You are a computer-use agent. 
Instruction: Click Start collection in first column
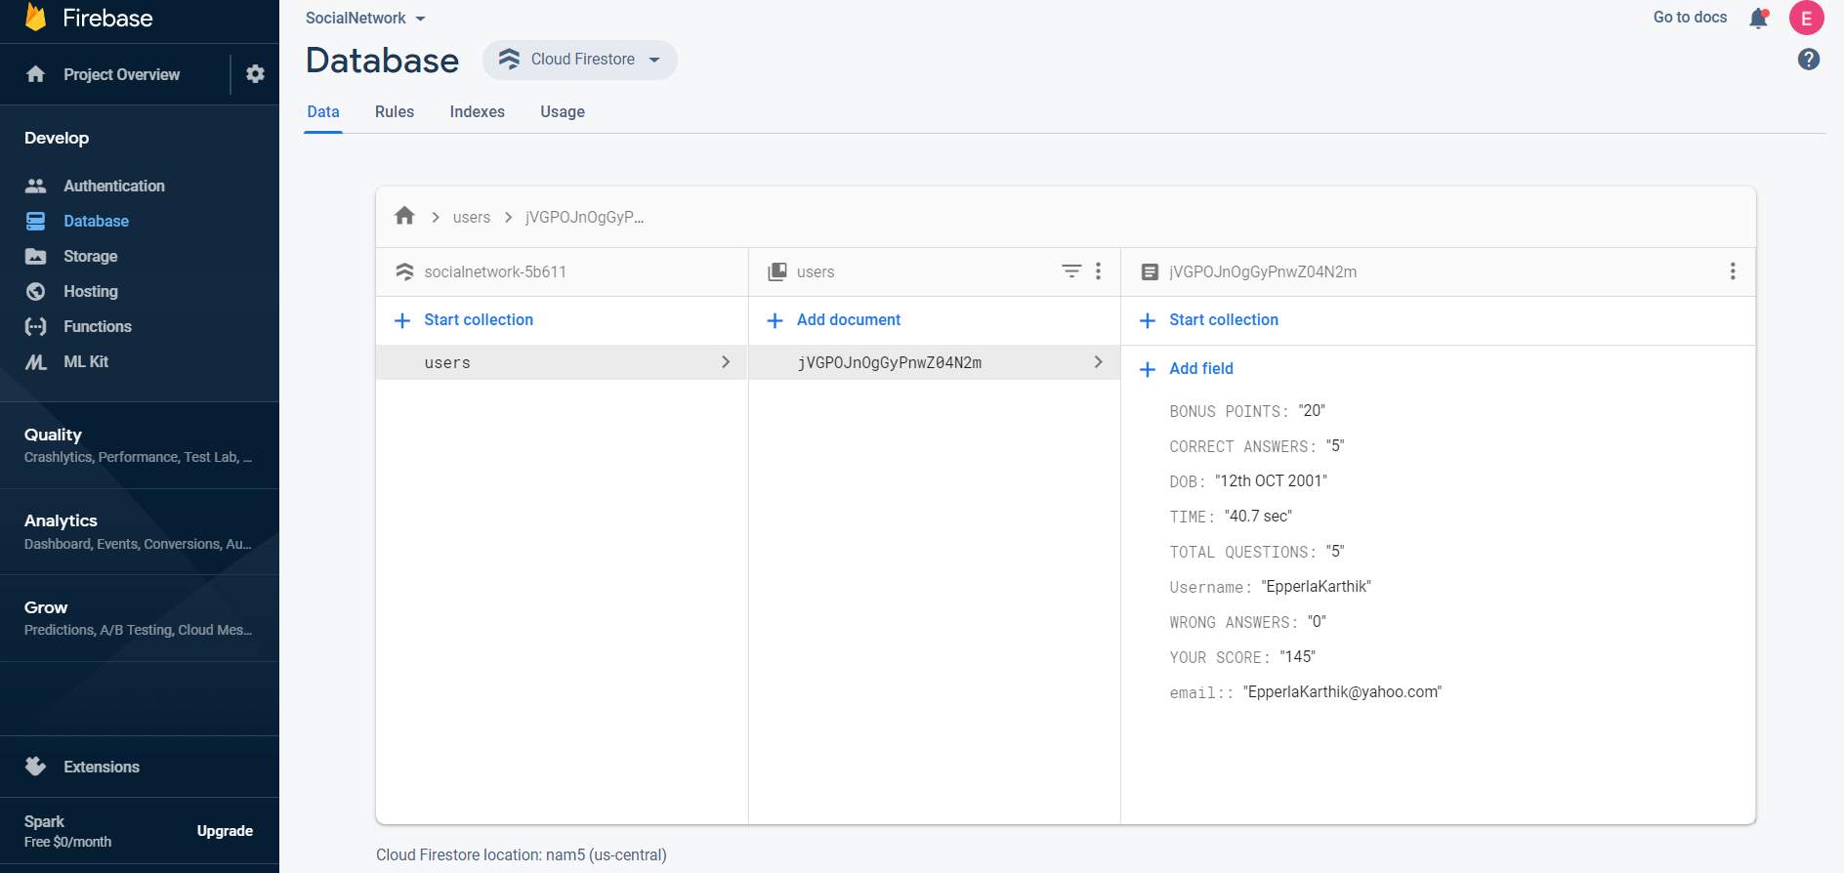click(479, 320)
